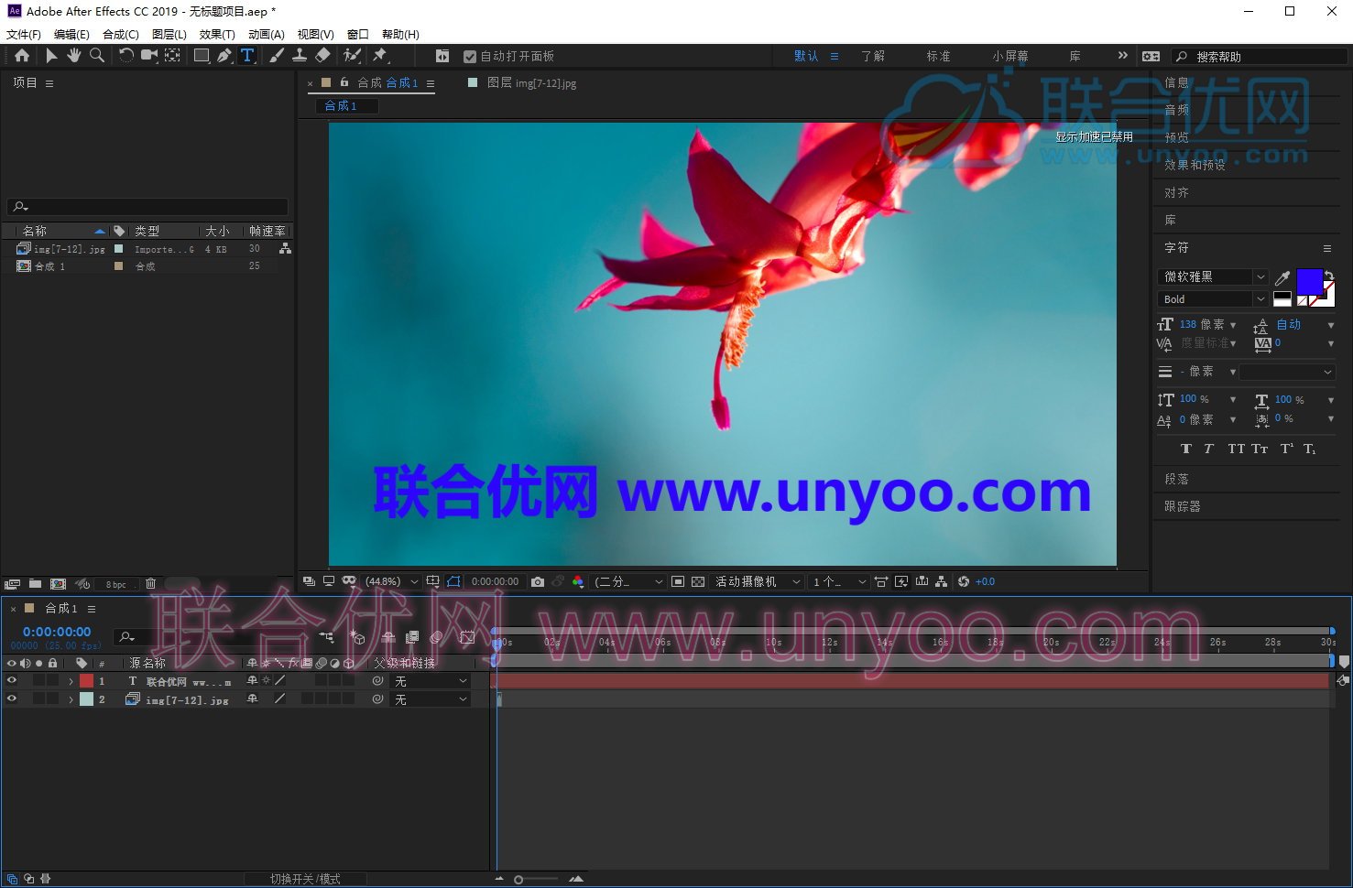1353x888 pixels.
Task: Select the Roto Brush tool
Action: [352, 56]
